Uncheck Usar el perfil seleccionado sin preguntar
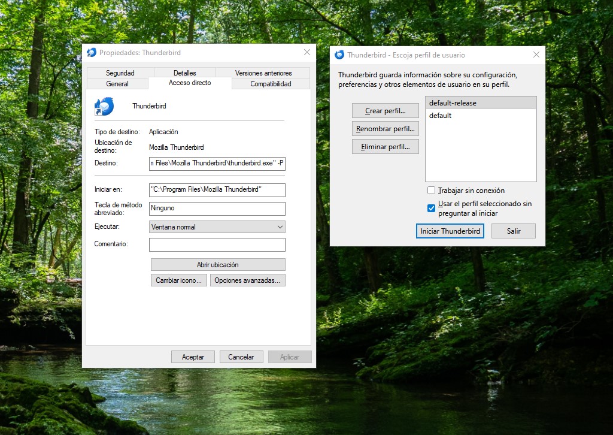This screenshot has width=613, height=435. [x=431, y=208]
